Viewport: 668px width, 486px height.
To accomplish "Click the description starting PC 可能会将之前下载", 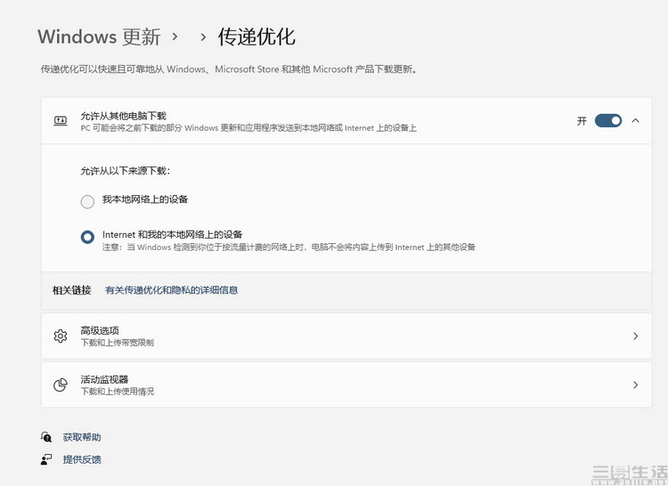I will (x=248, y=128).
